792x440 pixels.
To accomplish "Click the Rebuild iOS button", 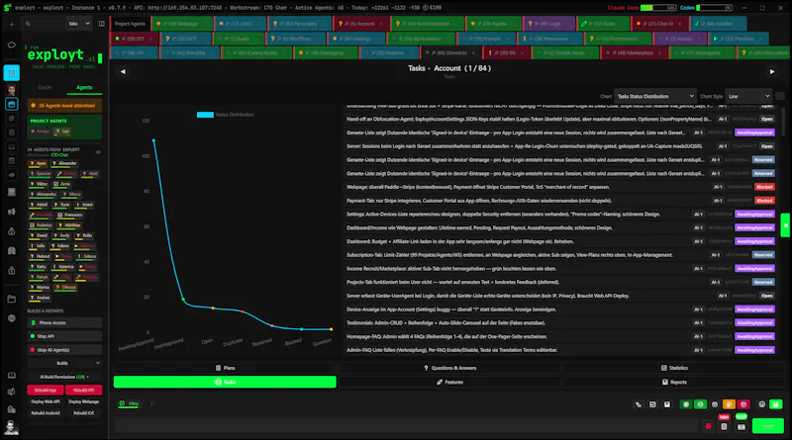I will (83, 413).
